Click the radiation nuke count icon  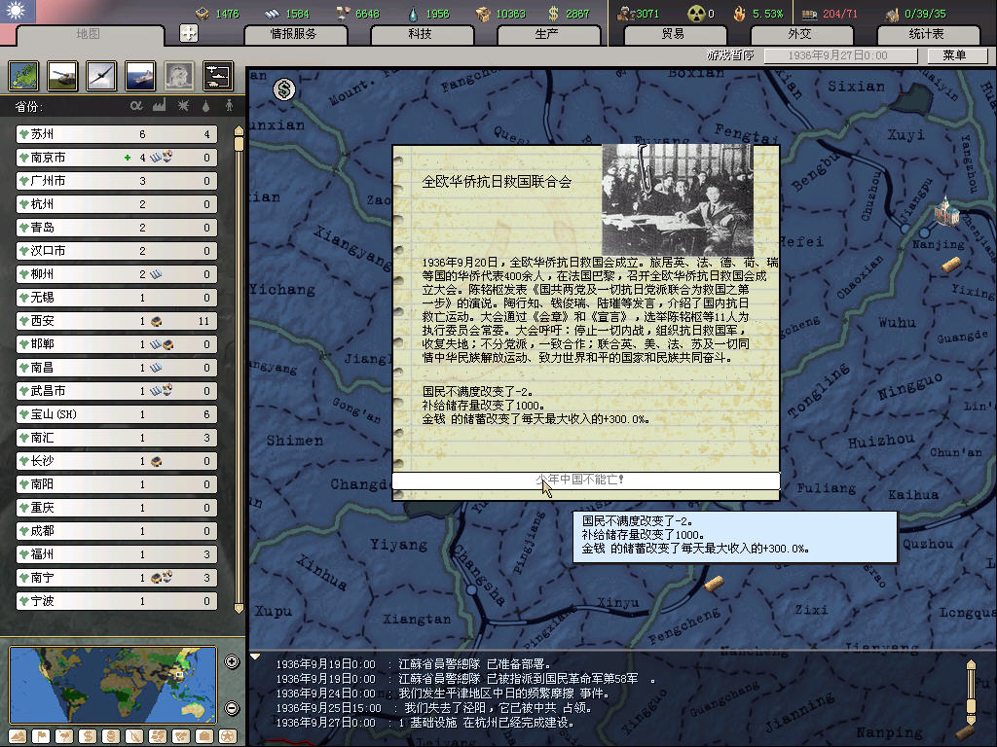(x=696, y=14)
